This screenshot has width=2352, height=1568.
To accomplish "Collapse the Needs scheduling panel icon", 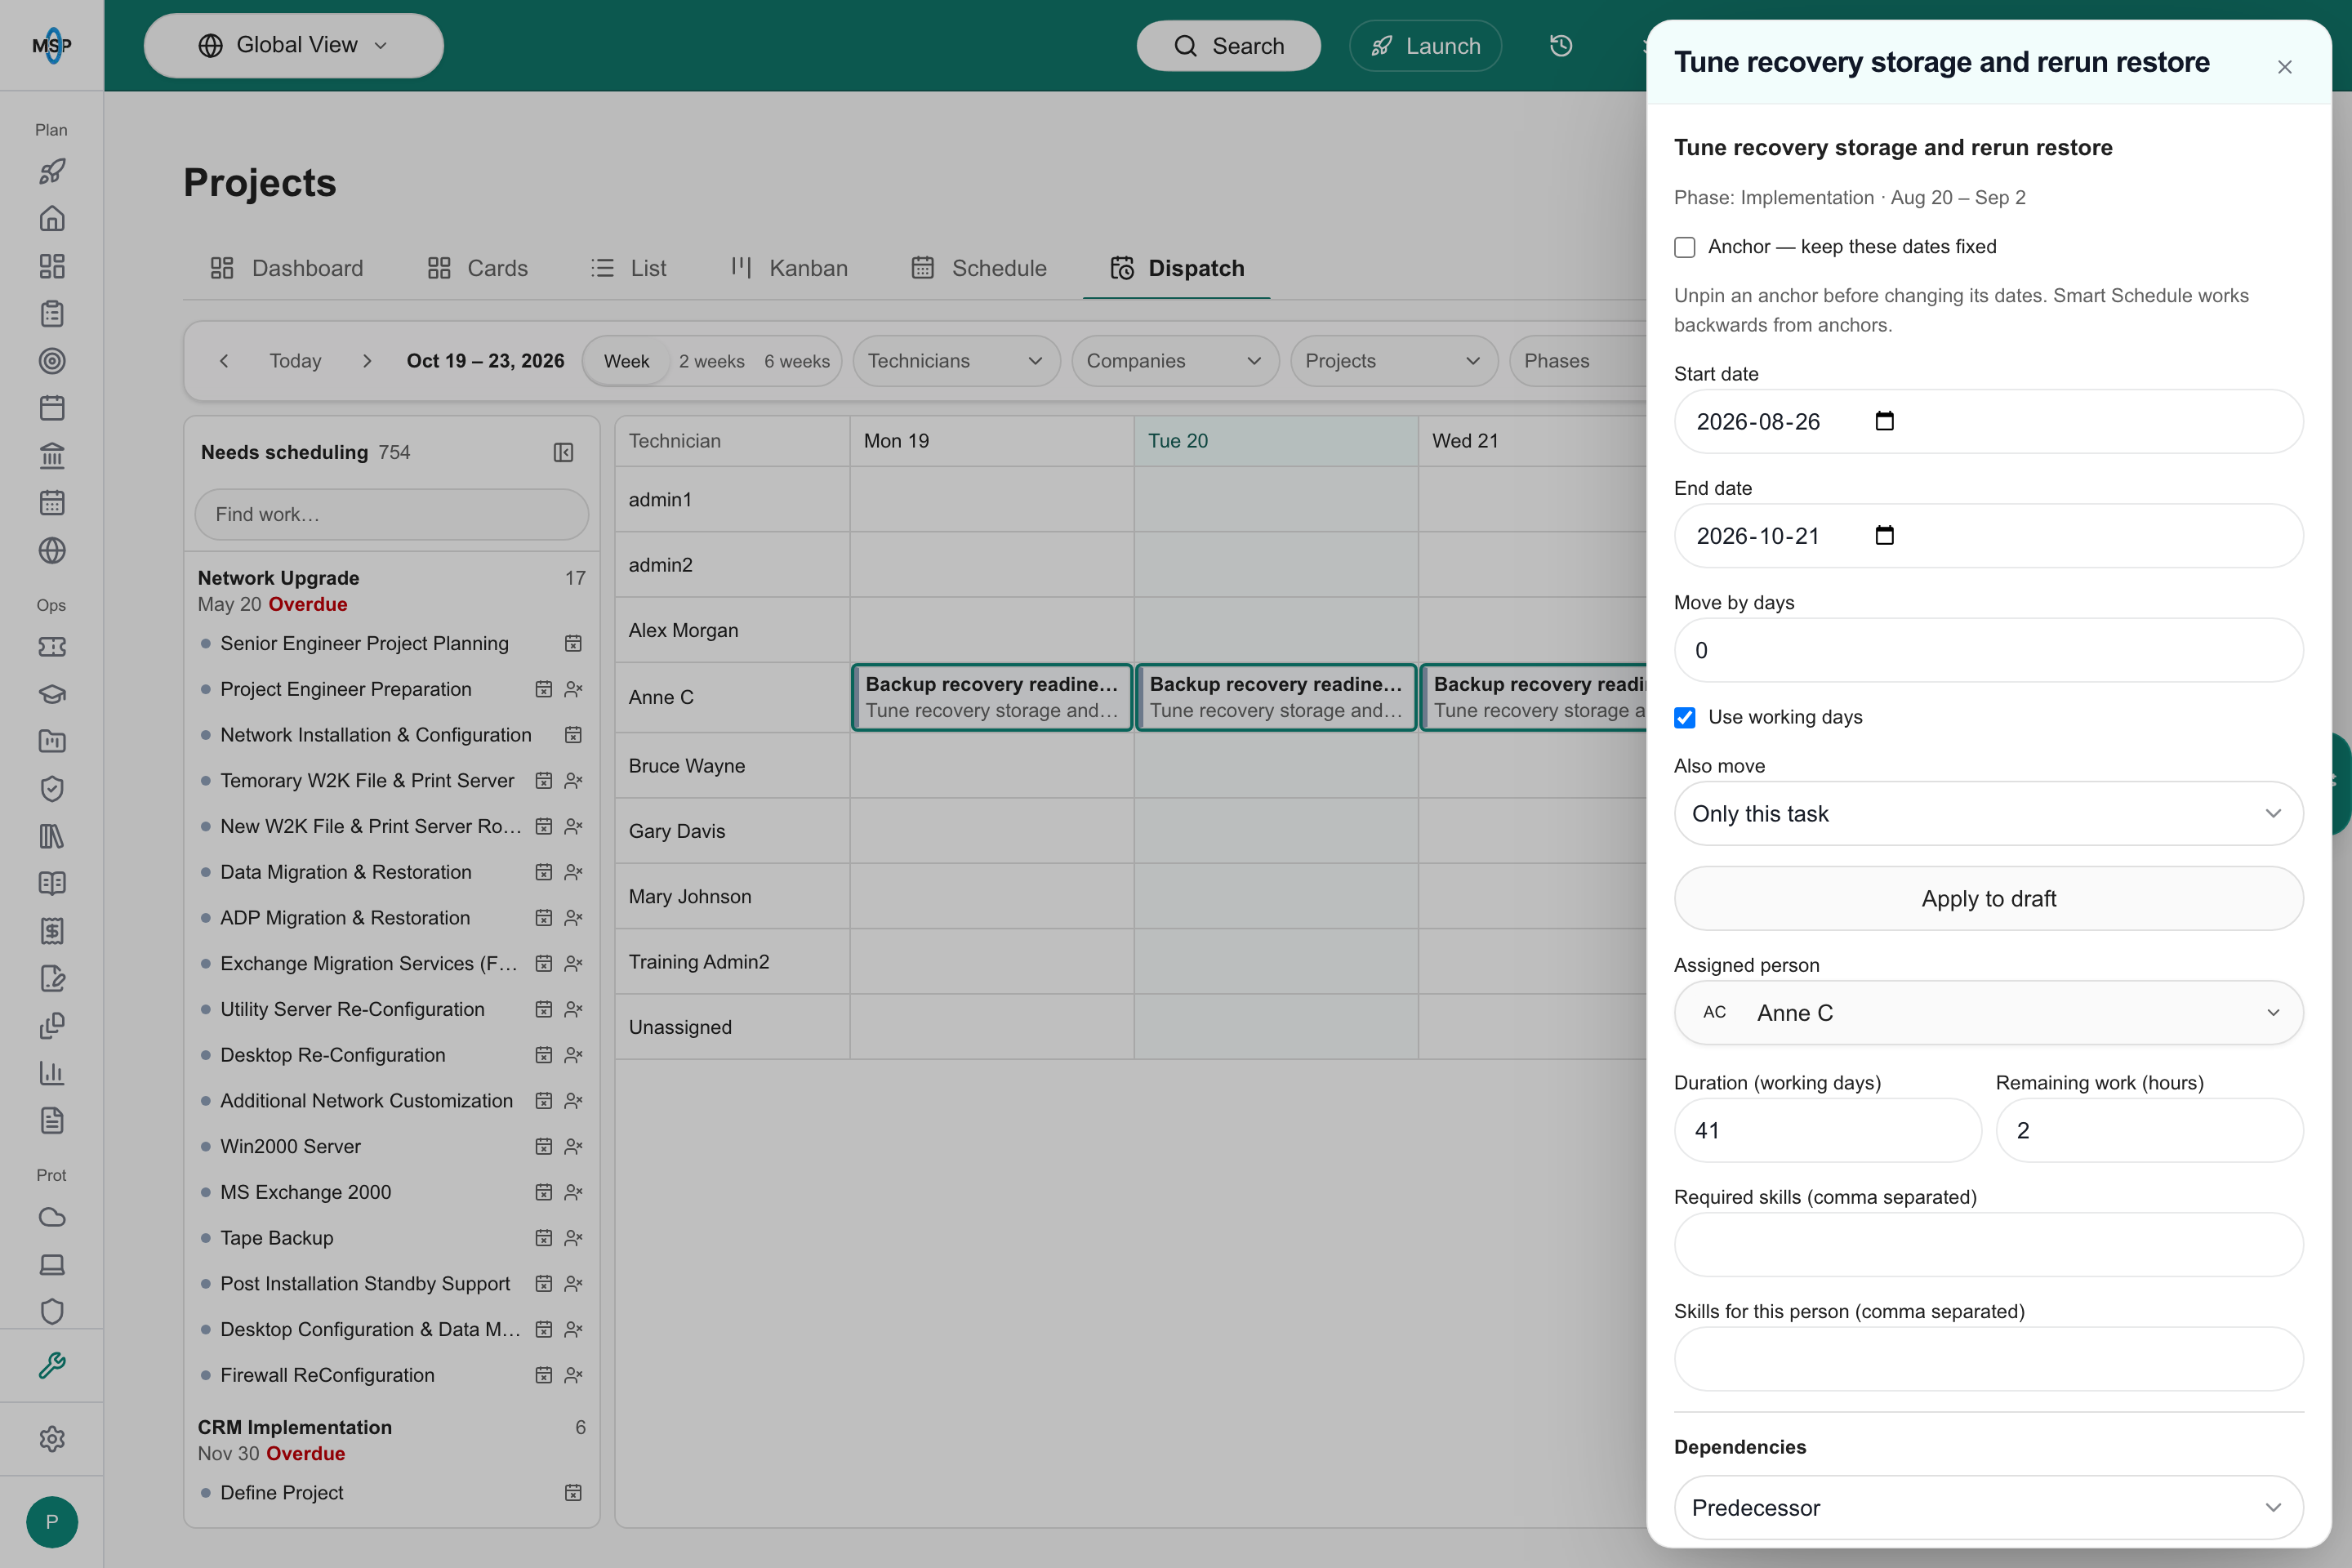I will tap(563, 453).
